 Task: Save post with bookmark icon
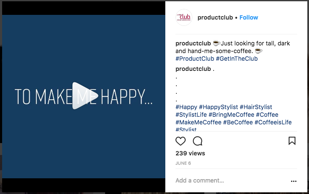point(292,141)
